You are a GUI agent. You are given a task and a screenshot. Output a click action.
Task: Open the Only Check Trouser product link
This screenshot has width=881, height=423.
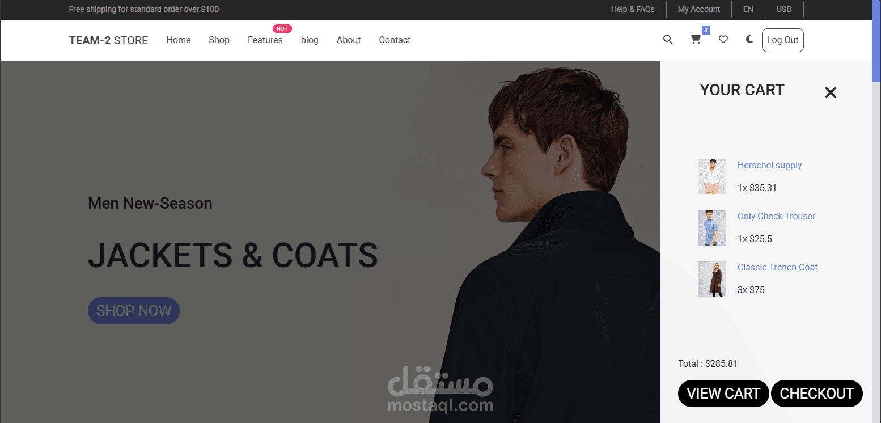(x=776, y=217)
